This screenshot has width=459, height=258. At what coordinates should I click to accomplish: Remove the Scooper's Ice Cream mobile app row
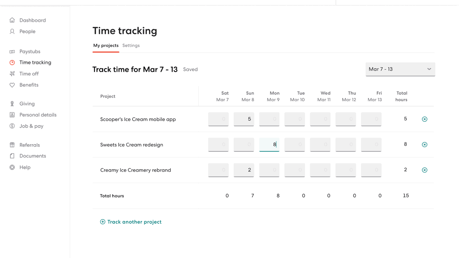pos(424,119)
